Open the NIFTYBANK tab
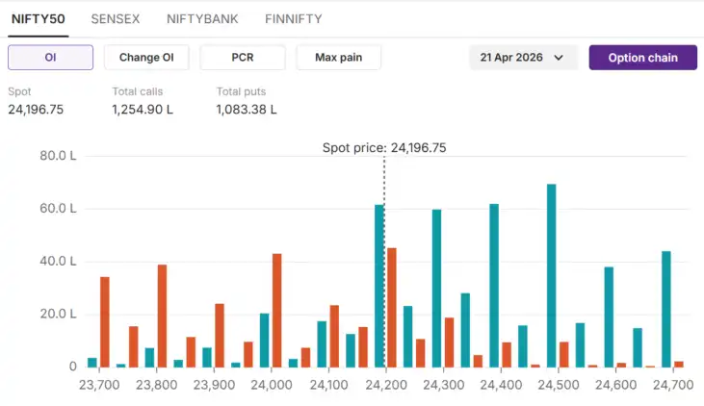Image resolution: width=704 pixels, height=406 pixels. 202,19
